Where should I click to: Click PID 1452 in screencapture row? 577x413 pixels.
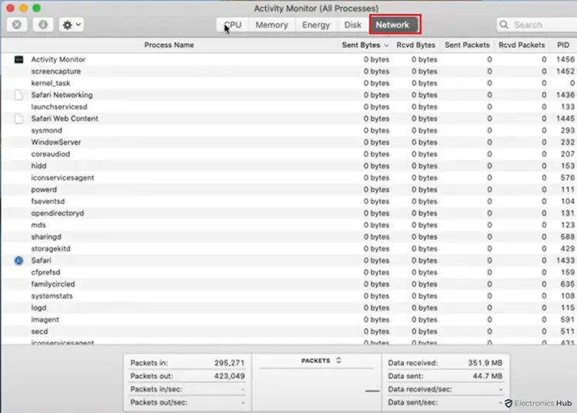tap(565, 72)
